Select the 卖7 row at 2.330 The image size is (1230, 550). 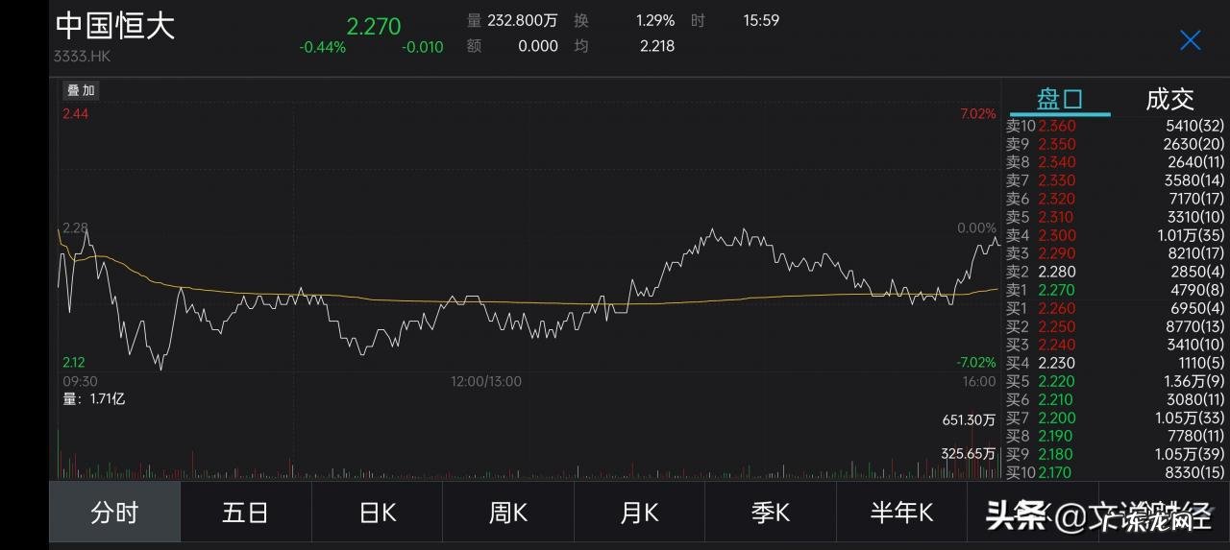coord(1115,180)
